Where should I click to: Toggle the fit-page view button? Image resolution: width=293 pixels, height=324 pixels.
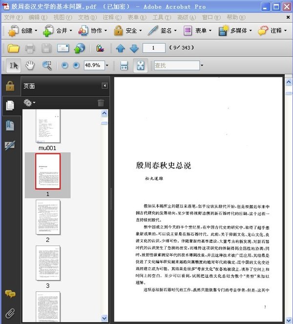[141, 65]
